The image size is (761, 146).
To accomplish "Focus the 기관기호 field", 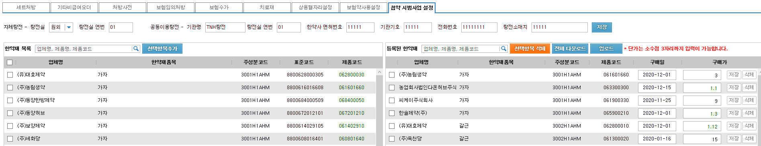I will tap(418, 27).
